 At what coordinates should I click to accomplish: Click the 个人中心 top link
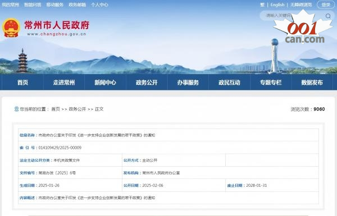(x=99, y=4)
